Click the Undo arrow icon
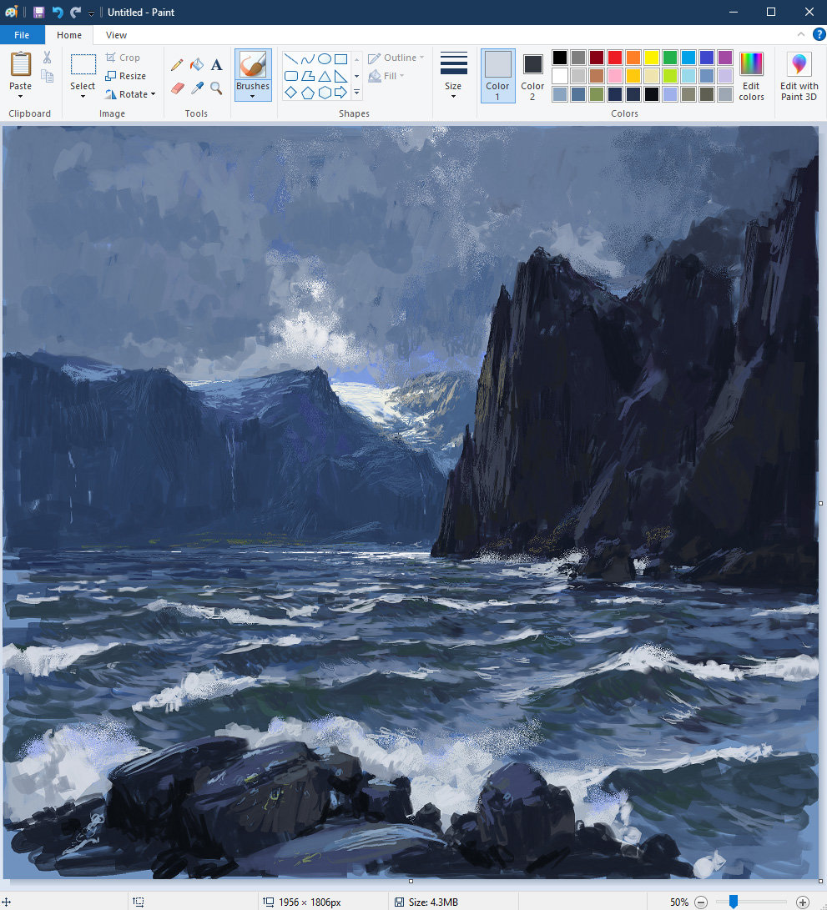Viewport: 827px width, 910px height. 58,13
